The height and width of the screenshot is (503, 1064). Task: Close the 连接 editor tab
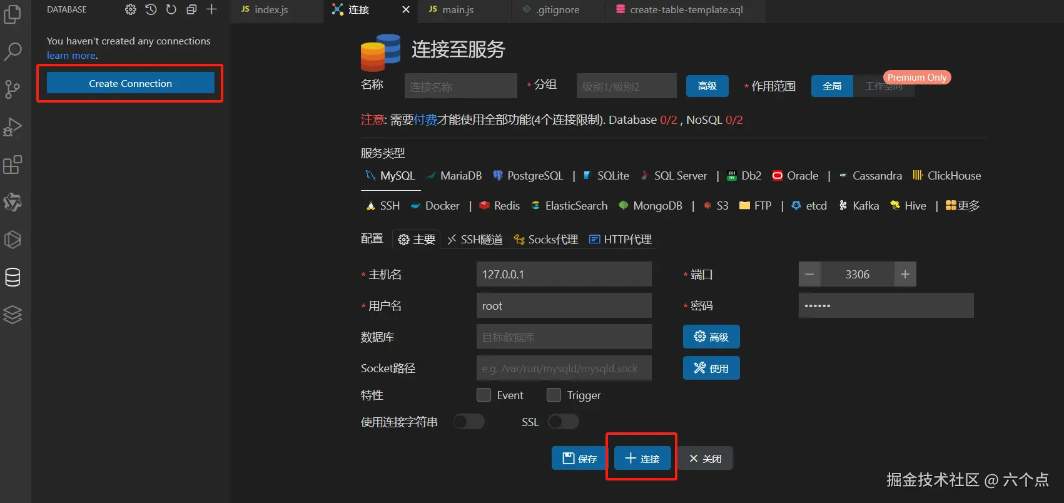point(406,9)
